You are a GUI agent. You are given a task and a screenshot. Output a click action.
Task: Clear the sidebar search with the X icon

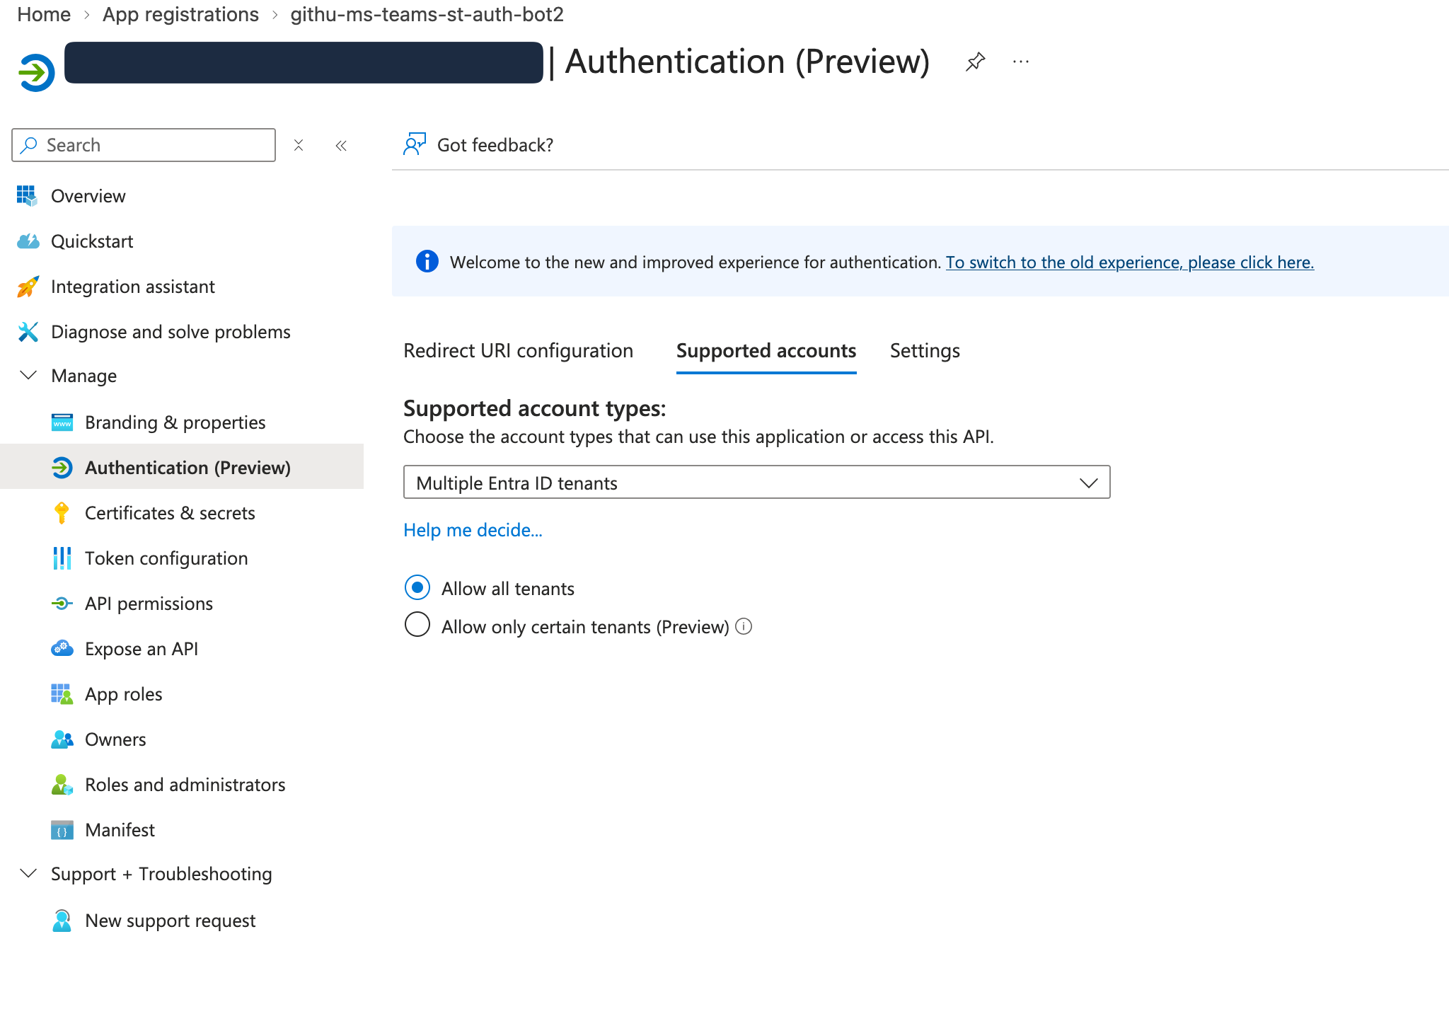point(299,145)
